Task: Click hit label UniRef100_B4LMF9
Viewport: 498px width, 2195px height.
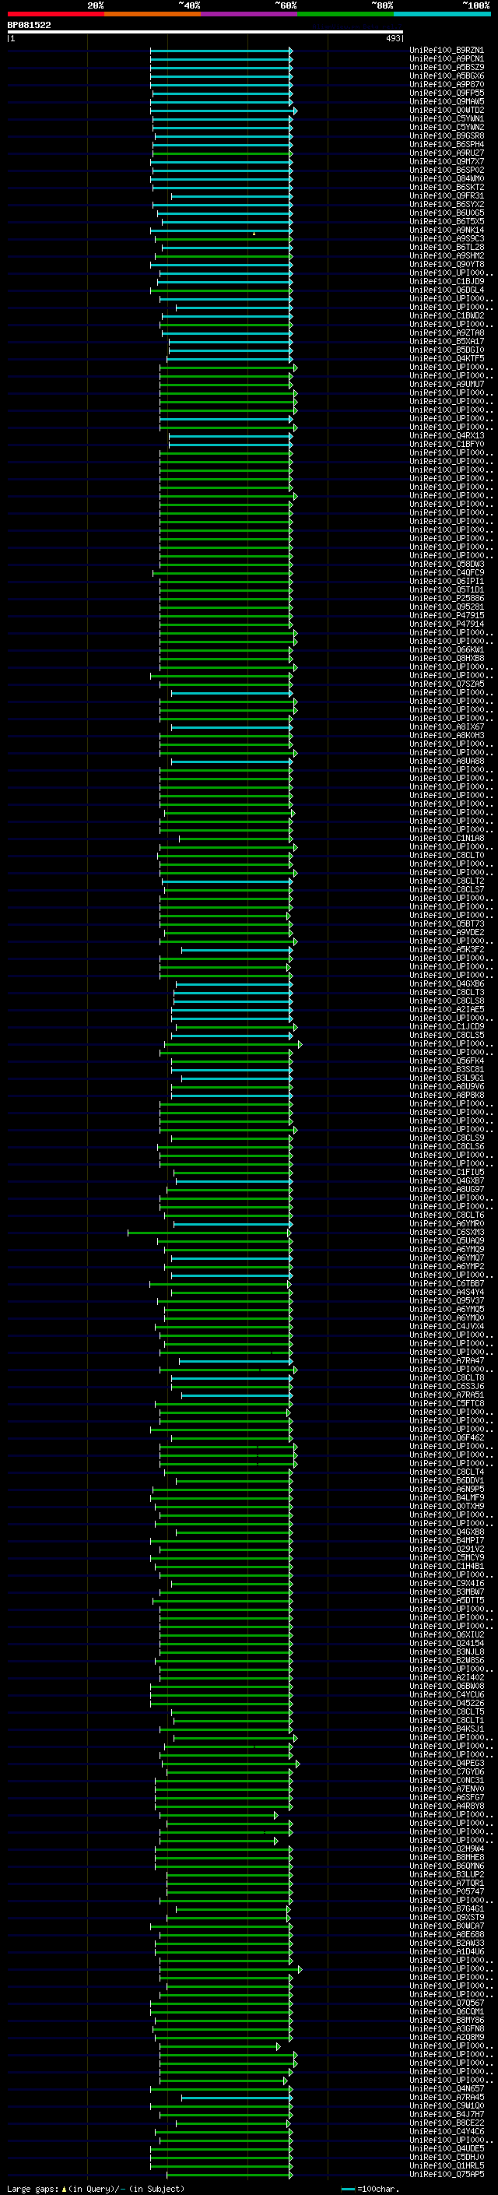Action: click(x=446, y=1497)
